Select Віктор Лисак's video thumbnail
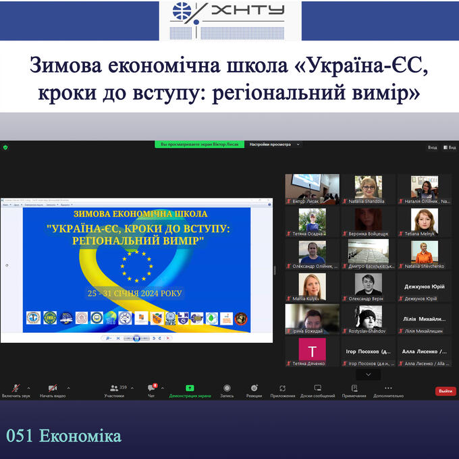 click(312, 189)
